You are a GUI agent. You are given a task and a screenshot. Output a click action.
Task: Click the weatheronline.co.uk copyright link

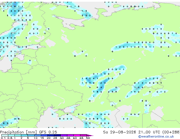coord(156,136)
